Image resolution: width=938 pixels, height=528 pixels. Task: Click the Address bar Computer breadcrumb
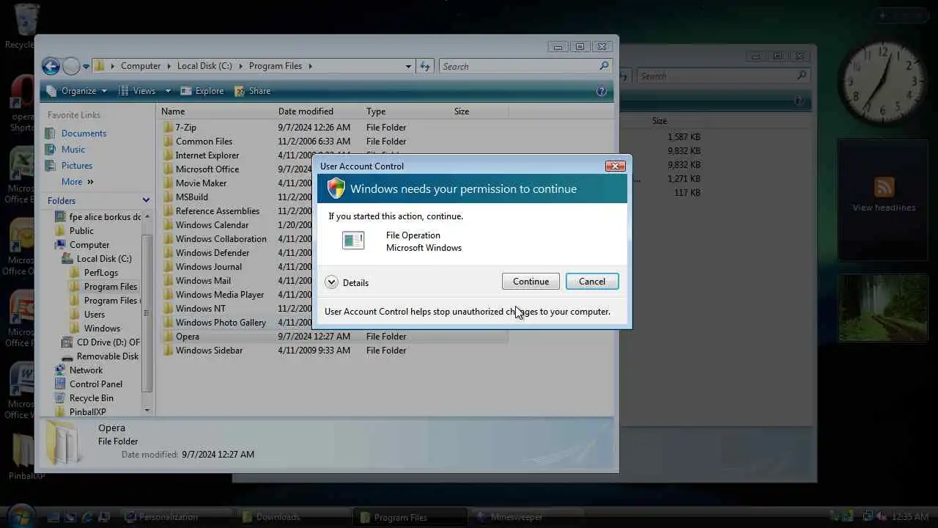coord(141,66)
